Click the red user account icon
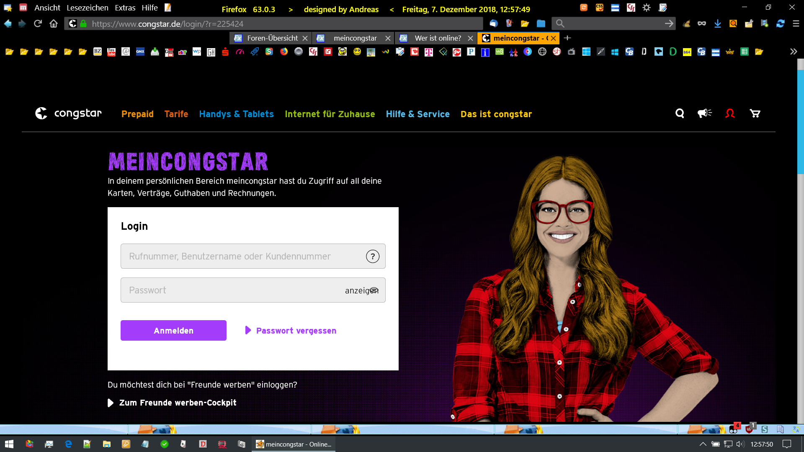This screenshot has width=804, height=452. 730,113
